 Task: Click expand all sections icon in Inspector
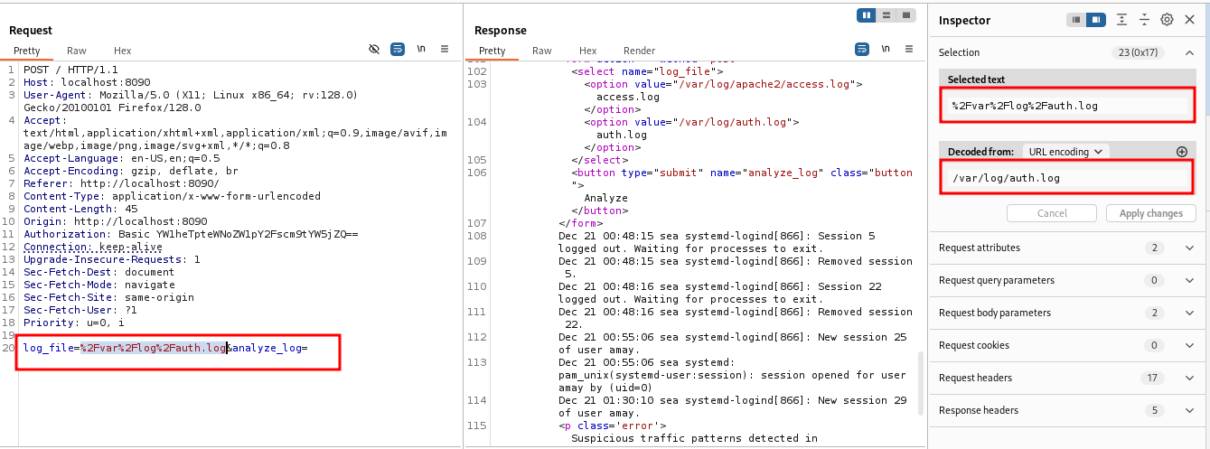1121,20
